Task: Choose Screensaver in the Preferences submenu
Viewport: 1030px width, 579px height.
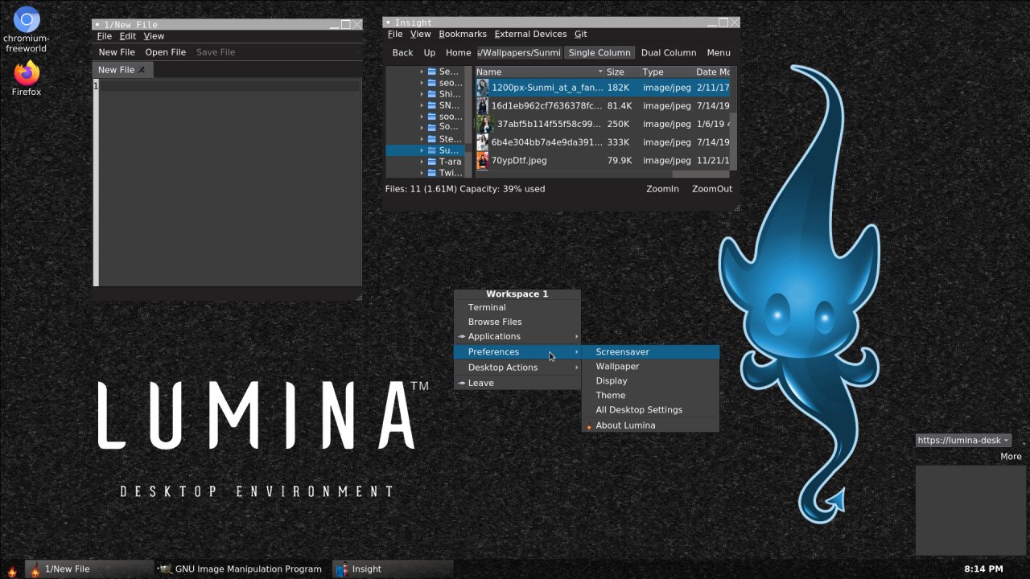Action: coord(650,352)
